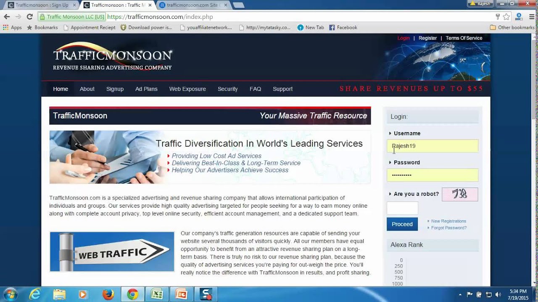Image resolution: width=538 pixels, height=302 pixels.
Task: Go to the Signup menu item
Action: 115,89
